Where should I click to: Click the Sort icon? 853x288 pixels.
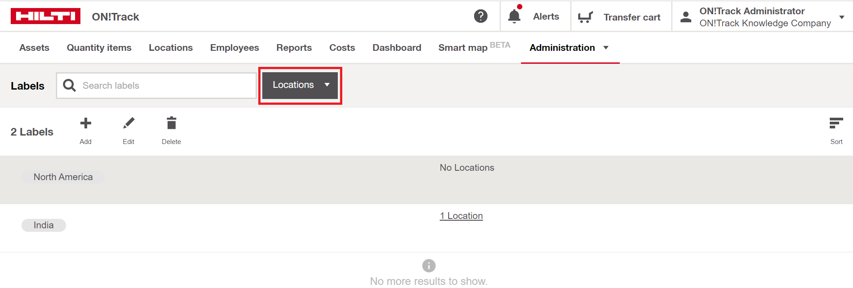(836, 123)
